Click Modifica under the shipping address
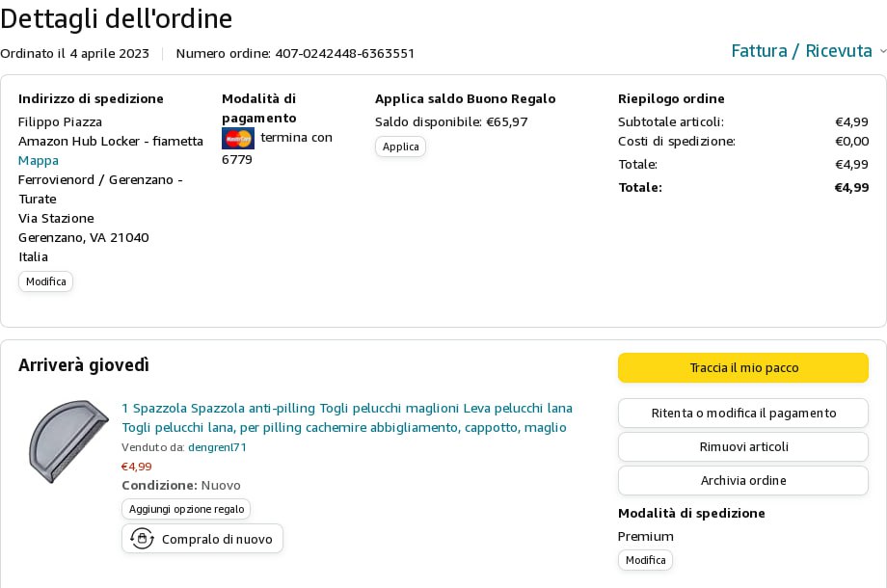This screenshot has height=588, width=887. point(45,281)
